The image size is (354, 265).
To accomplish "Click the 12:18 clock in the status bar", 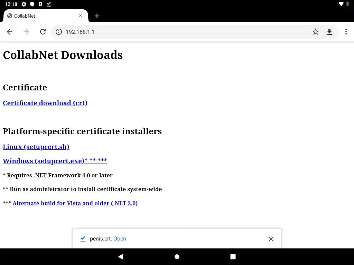I will 11,4.
